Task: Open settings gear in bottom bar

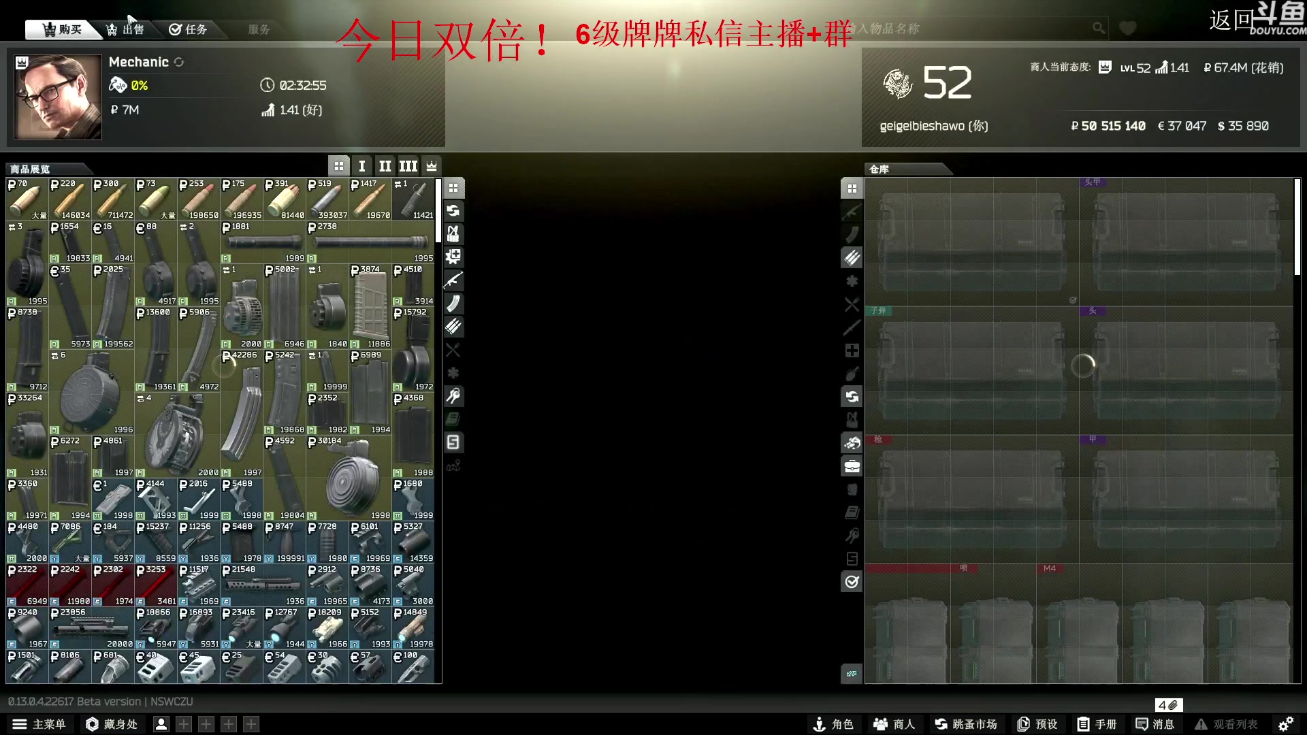Action: (x=1286, y=724)
